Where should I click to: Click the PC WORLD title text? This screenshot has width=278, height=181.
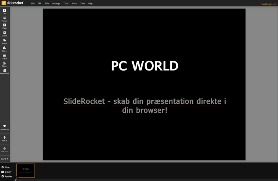[x=145, y=66]
